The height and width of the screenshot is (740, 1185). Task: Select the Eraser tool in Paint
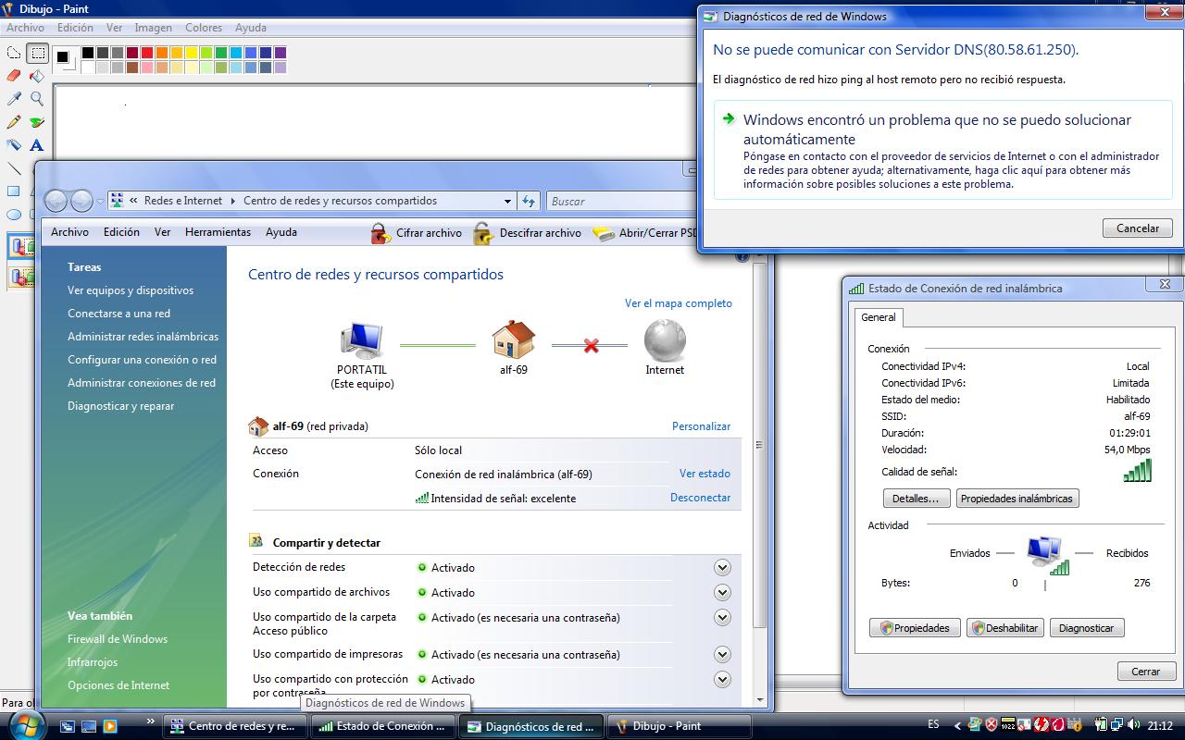14,76
